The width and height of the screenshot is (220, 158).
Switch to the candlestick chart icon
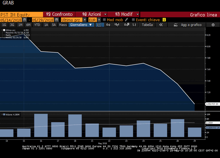[108, 25]
